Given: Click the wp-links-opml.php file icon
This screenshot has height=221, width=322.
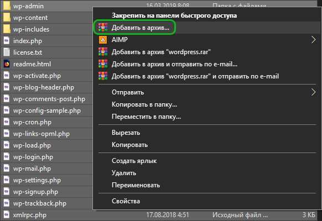Looking at the screenshot, I should pyautogui.click(x=7, y=134).
